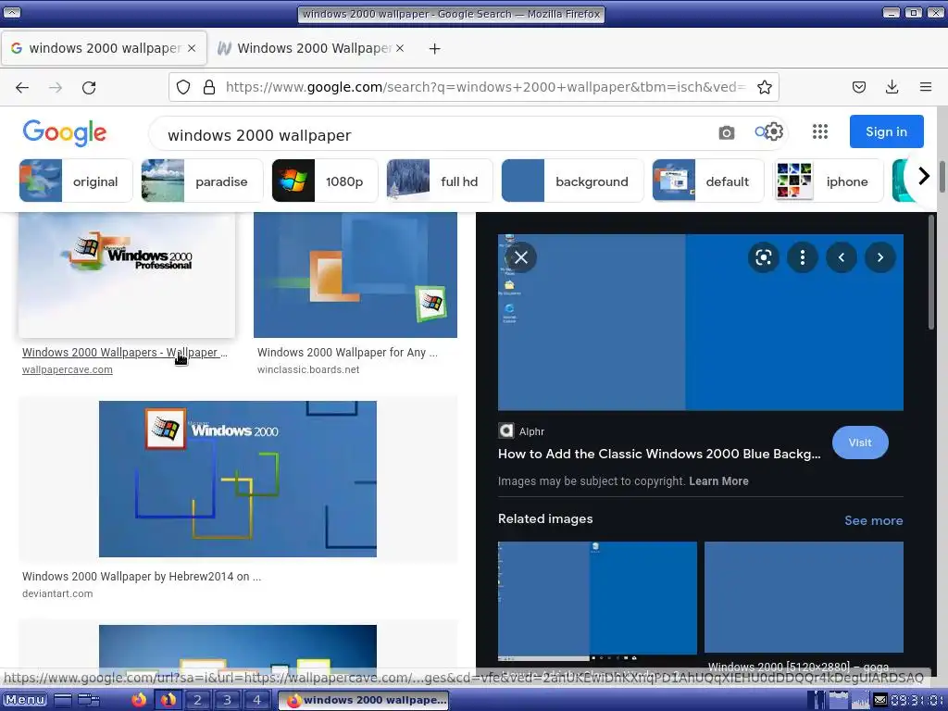The image size is (948, 711).
Task: Filter results by the 1080p chip
Action: point(325,181)
